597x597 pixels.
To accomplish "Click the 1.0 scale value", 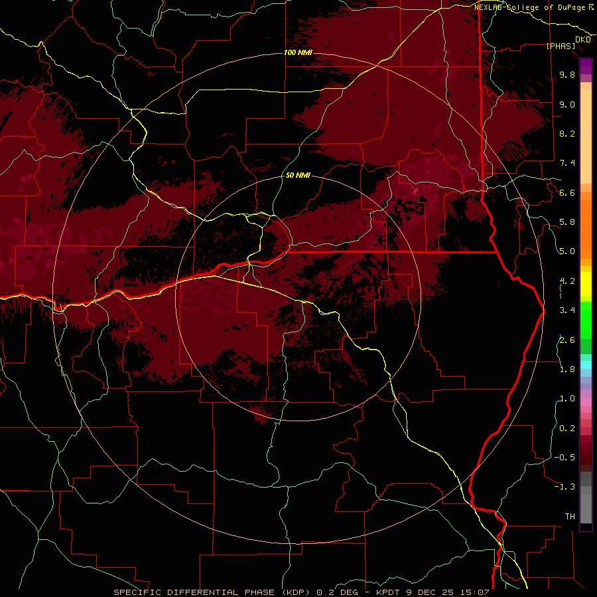I will click(567, 399).
